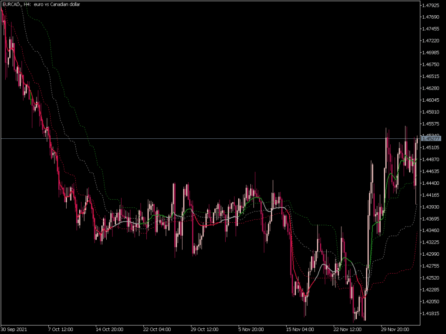Viewport: 446px width, 334px height.
Task: Click the 7 Oct 12:00 time label
Action: click(x=61, y=329)
